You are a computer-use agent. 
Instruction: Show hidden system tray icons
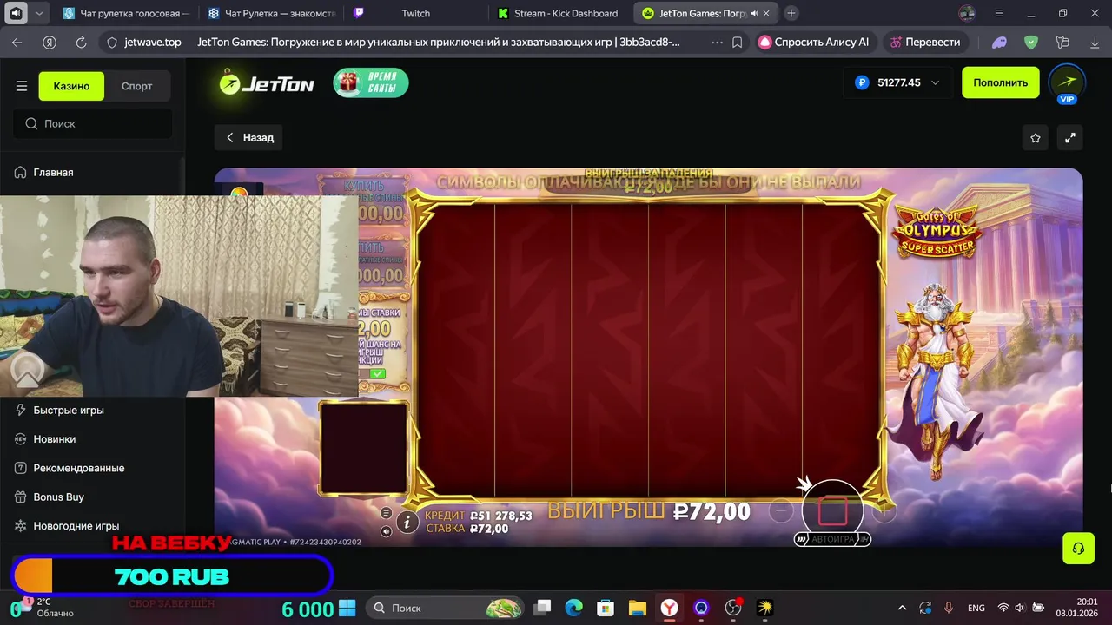902,608
